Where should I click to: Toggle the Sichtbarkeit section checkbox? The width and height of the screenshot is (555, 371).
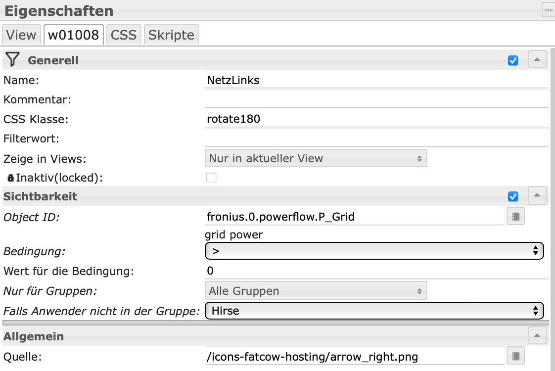513,196
